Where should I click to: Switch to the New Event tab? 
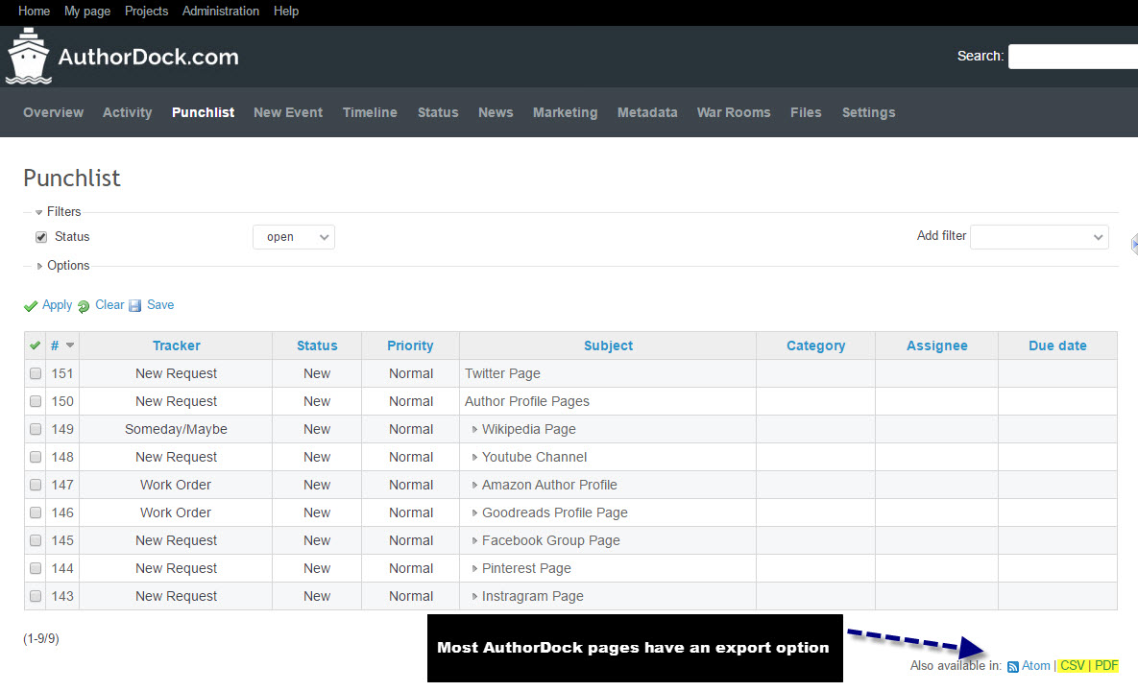click(288, 112)
